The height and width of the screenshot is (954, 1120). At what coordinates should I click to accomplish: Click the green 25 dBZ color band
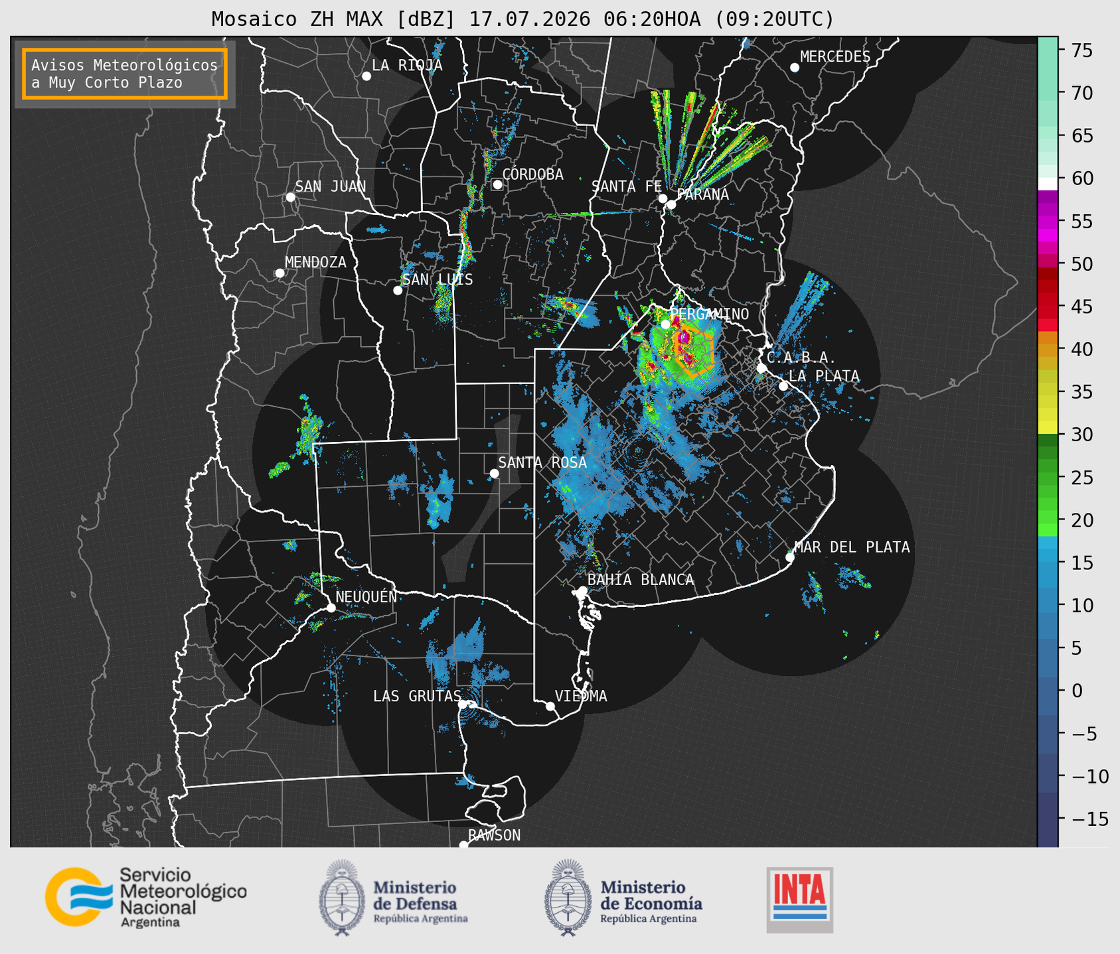pos(1048,477)
